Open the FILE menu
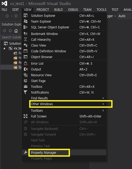This screenshot has height=169, width=132. 4,10
